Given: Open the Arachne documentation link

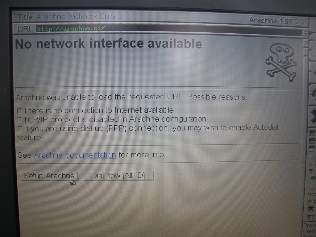Looking at the screenshot, I should 75,155.
